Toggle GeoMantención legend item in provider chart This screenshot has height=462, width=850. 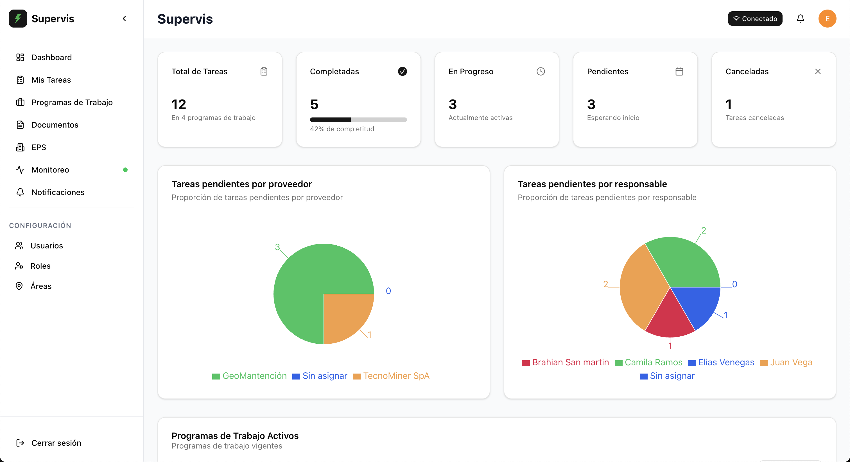tap(249, 376)
